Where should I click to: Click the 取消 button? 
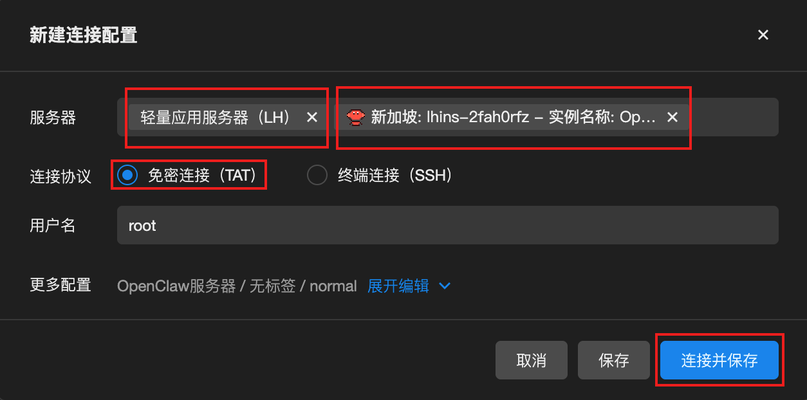click(532, 360)
